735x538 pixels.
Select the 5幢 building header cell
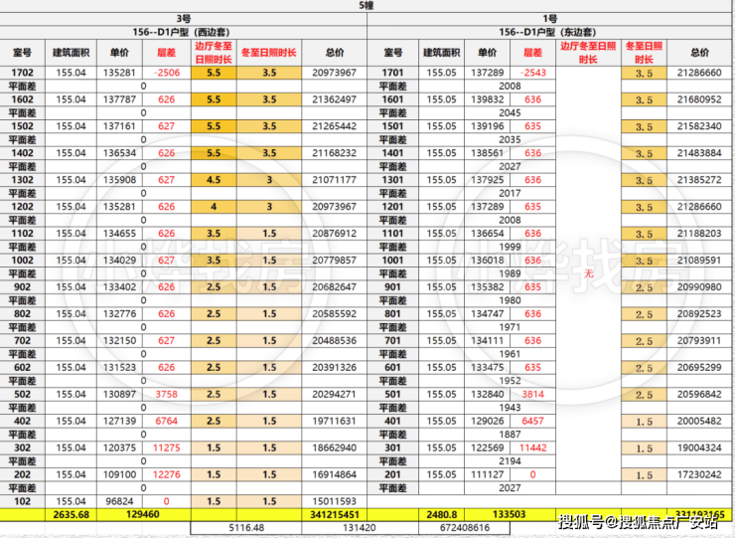(367, 6)
